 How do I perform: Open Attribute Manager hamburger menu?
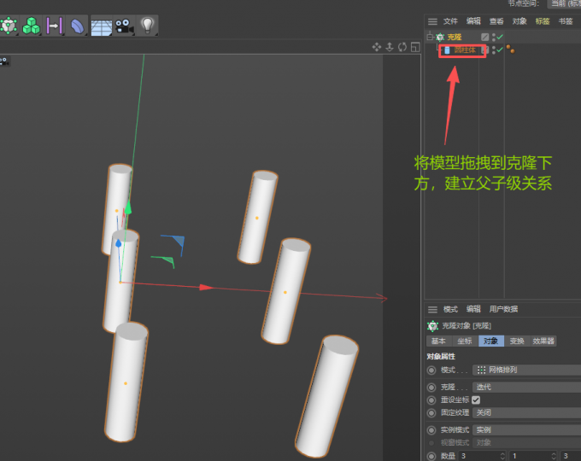pyautogui.click(x=432, y=309)
